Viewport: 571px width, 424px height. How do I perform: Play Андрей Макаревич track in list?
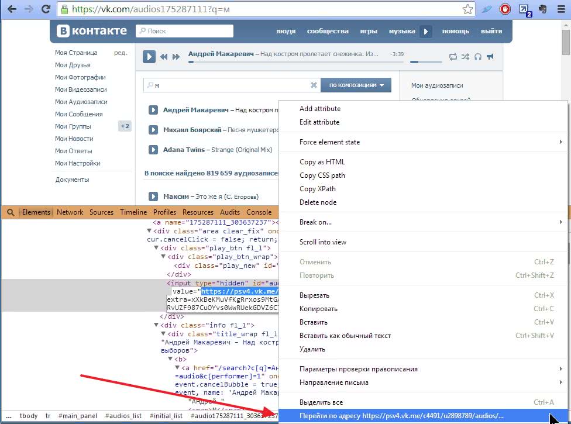[x=153, y=110]
